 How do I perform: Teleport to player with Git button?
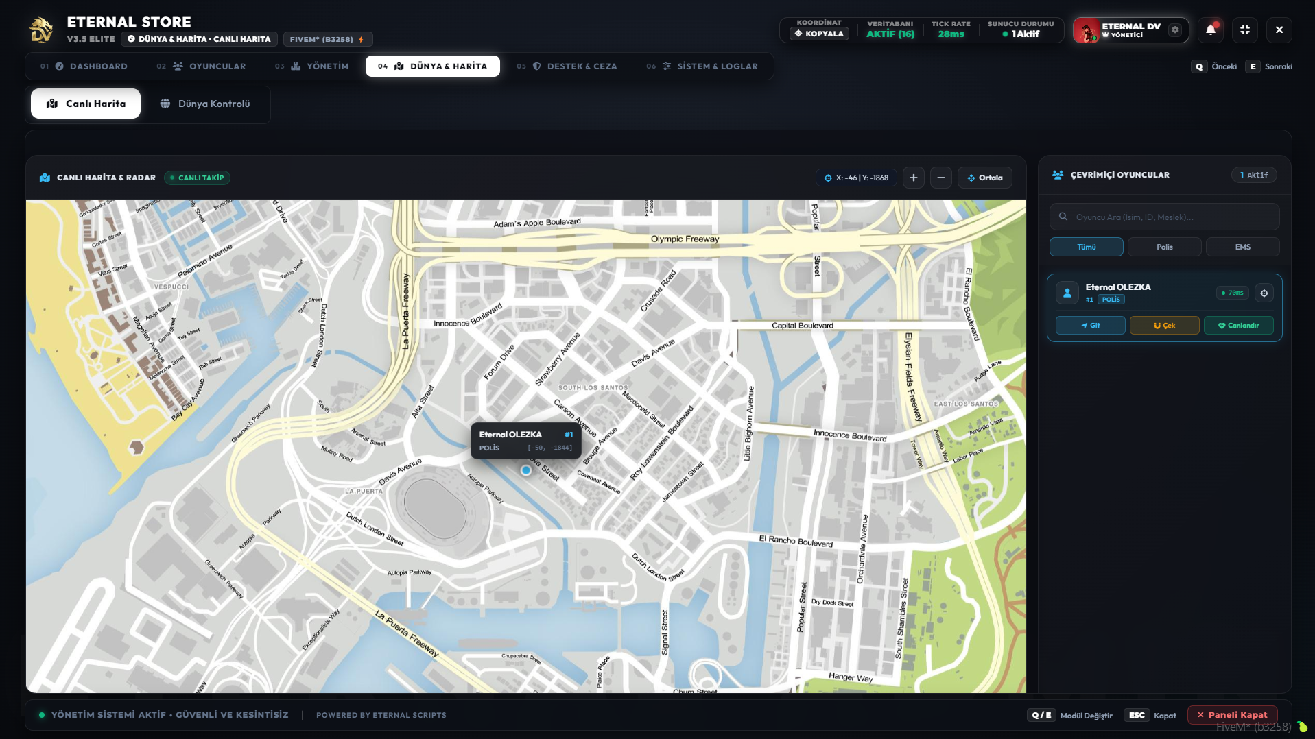(x=1091, y=326)
